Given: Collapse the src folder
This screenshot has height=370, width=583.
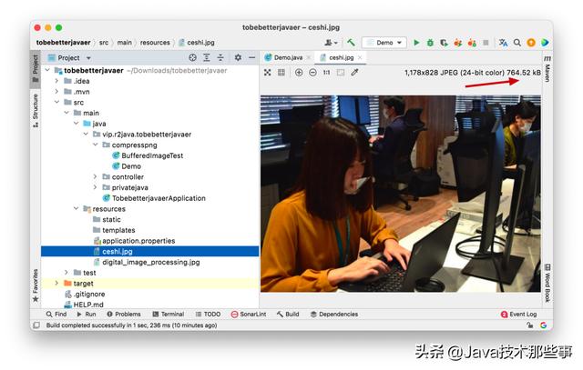Looking at the screenshot, I should (x=56, y=102).
